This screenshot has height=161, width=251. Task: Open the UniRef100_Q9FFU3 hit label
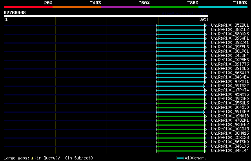pyautogui.click(x=230, y=47)
